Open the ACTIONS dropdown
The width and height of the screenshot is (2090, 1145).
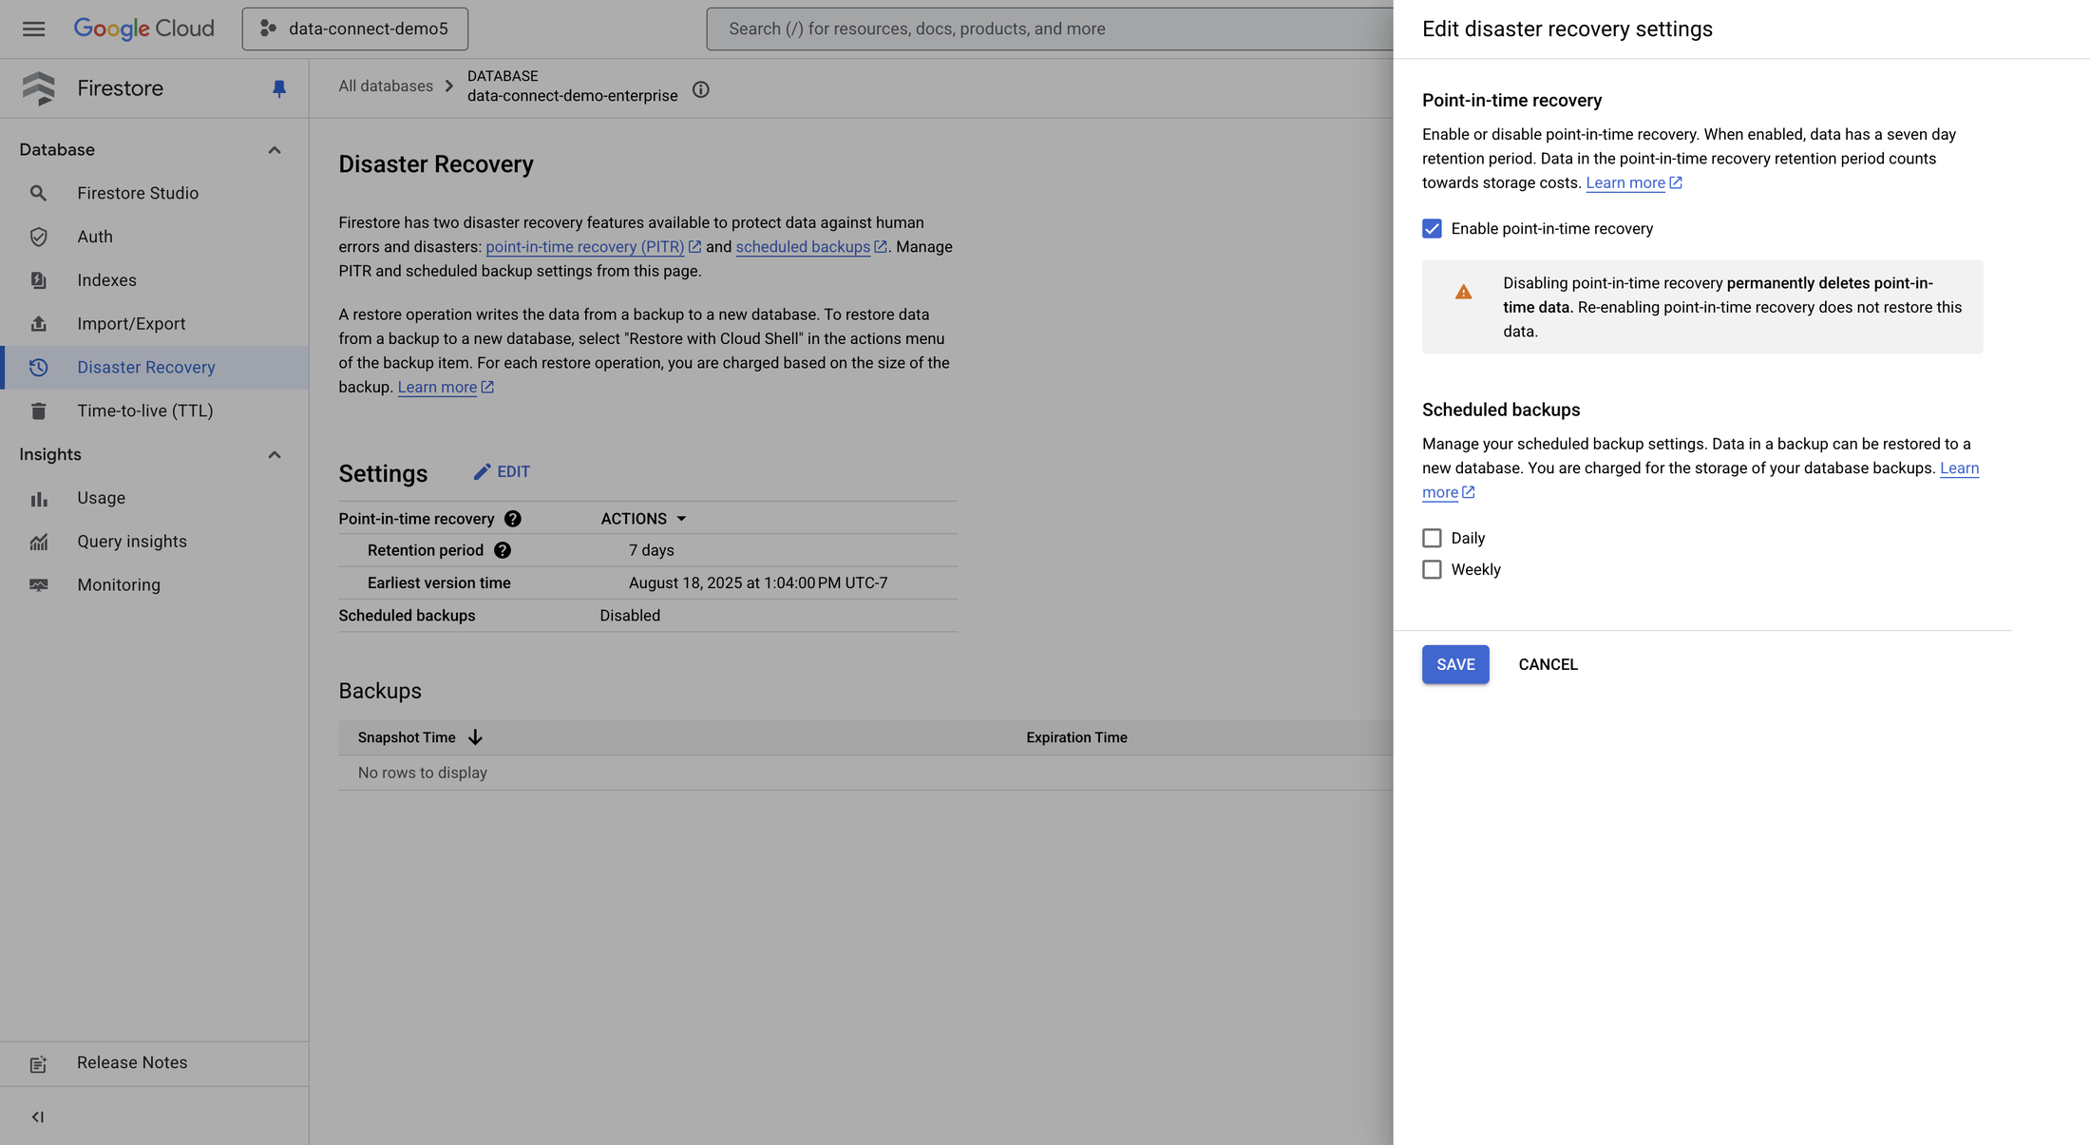(x=643, y=519)
